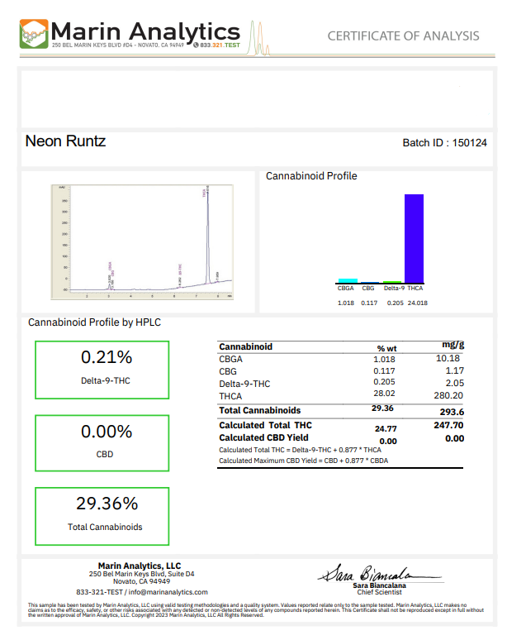
Task: Click the 2.05 mg/g value
Action: pos(455,383)
